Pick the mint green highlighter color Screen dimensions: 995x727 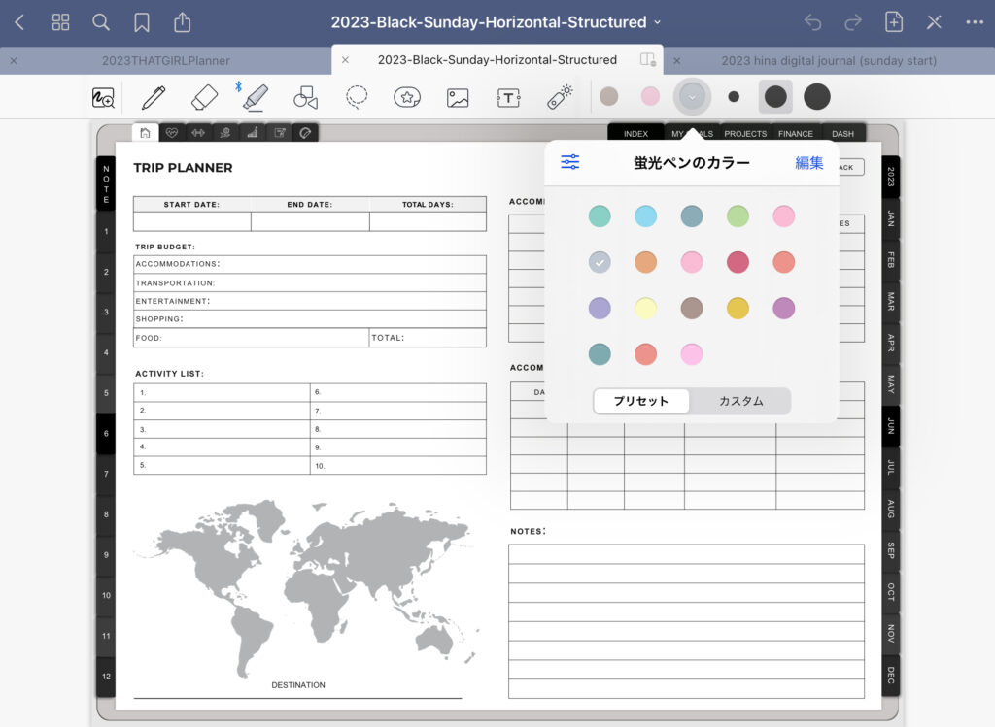click(600, 216)
